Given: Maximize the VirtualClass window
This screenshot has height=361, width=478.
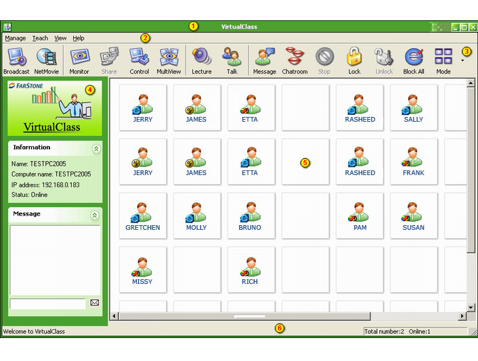Looking at the screenshot, I should 464,28.
